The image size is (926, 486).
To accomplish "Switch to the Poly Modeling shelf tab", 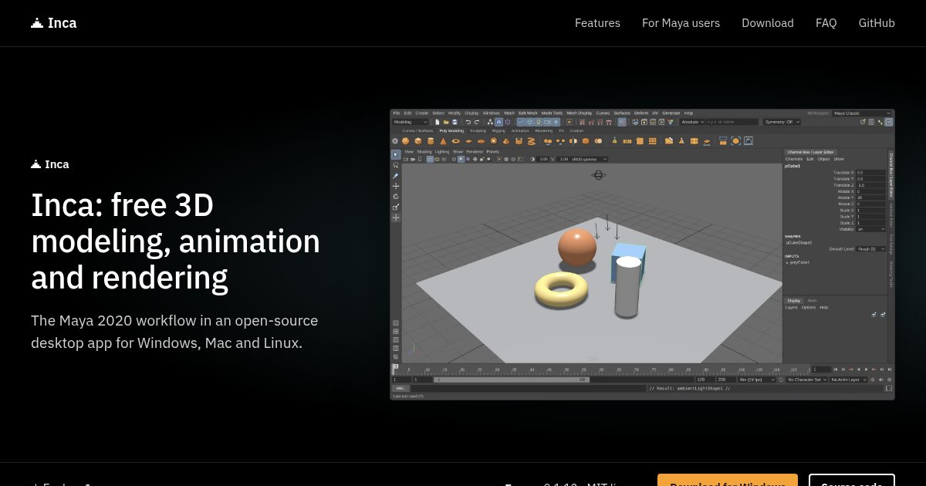I will (451, 131).
